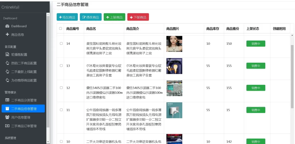Click the brush set thumbnail of product 13
The height and width of the screenshot is (144, 295).
tap(174, 66)
